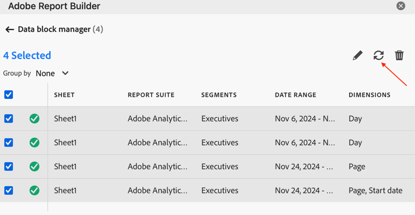
Task: Click the green status checkmark in the first row
Action: pyautogui.click(x=34, y=118)
